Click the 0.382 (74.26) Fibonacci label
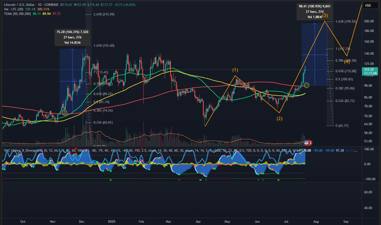Image resolution: width=381 pixels, height=225 pixels. tap(103, 111)
